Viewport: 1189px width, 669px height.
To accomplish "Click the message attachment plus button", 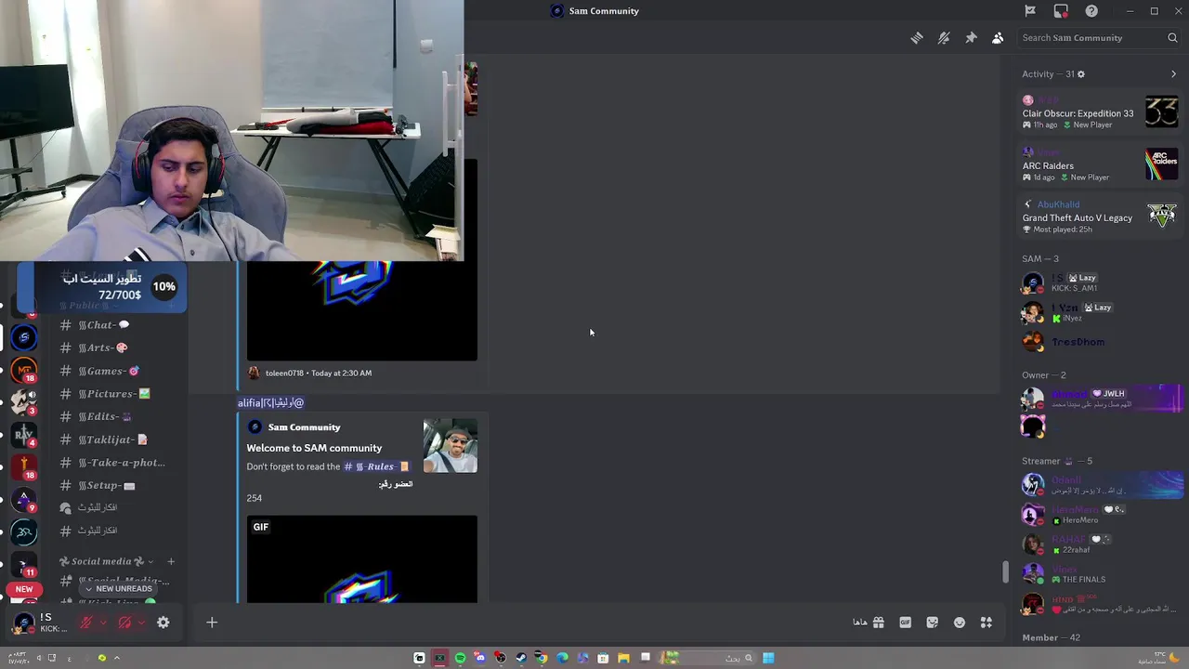I will [x=212, y=623].
